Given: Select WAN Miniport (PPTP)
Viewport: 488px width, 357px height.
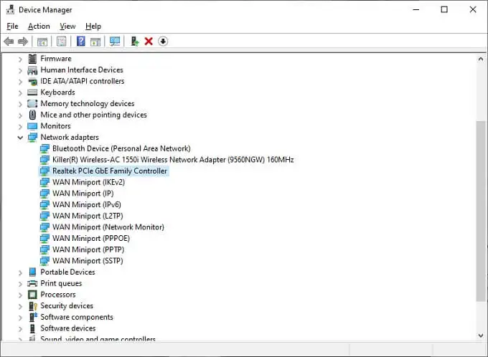Looking at the screenshot, I should [88, 249].
